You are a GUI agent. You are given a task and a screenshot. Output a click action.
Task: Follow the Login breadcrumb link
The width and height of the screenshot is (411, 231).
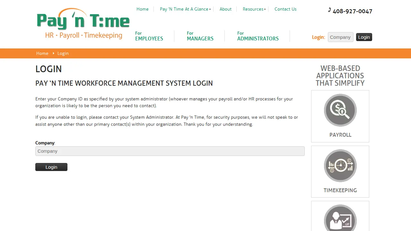tap(63, 53)
